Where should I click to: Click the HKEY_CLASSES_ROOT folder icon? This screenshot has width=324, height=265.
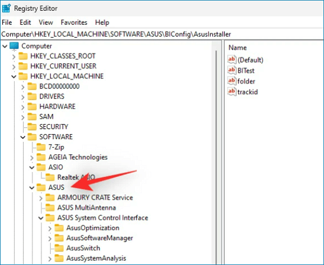(x=23, y=56)
